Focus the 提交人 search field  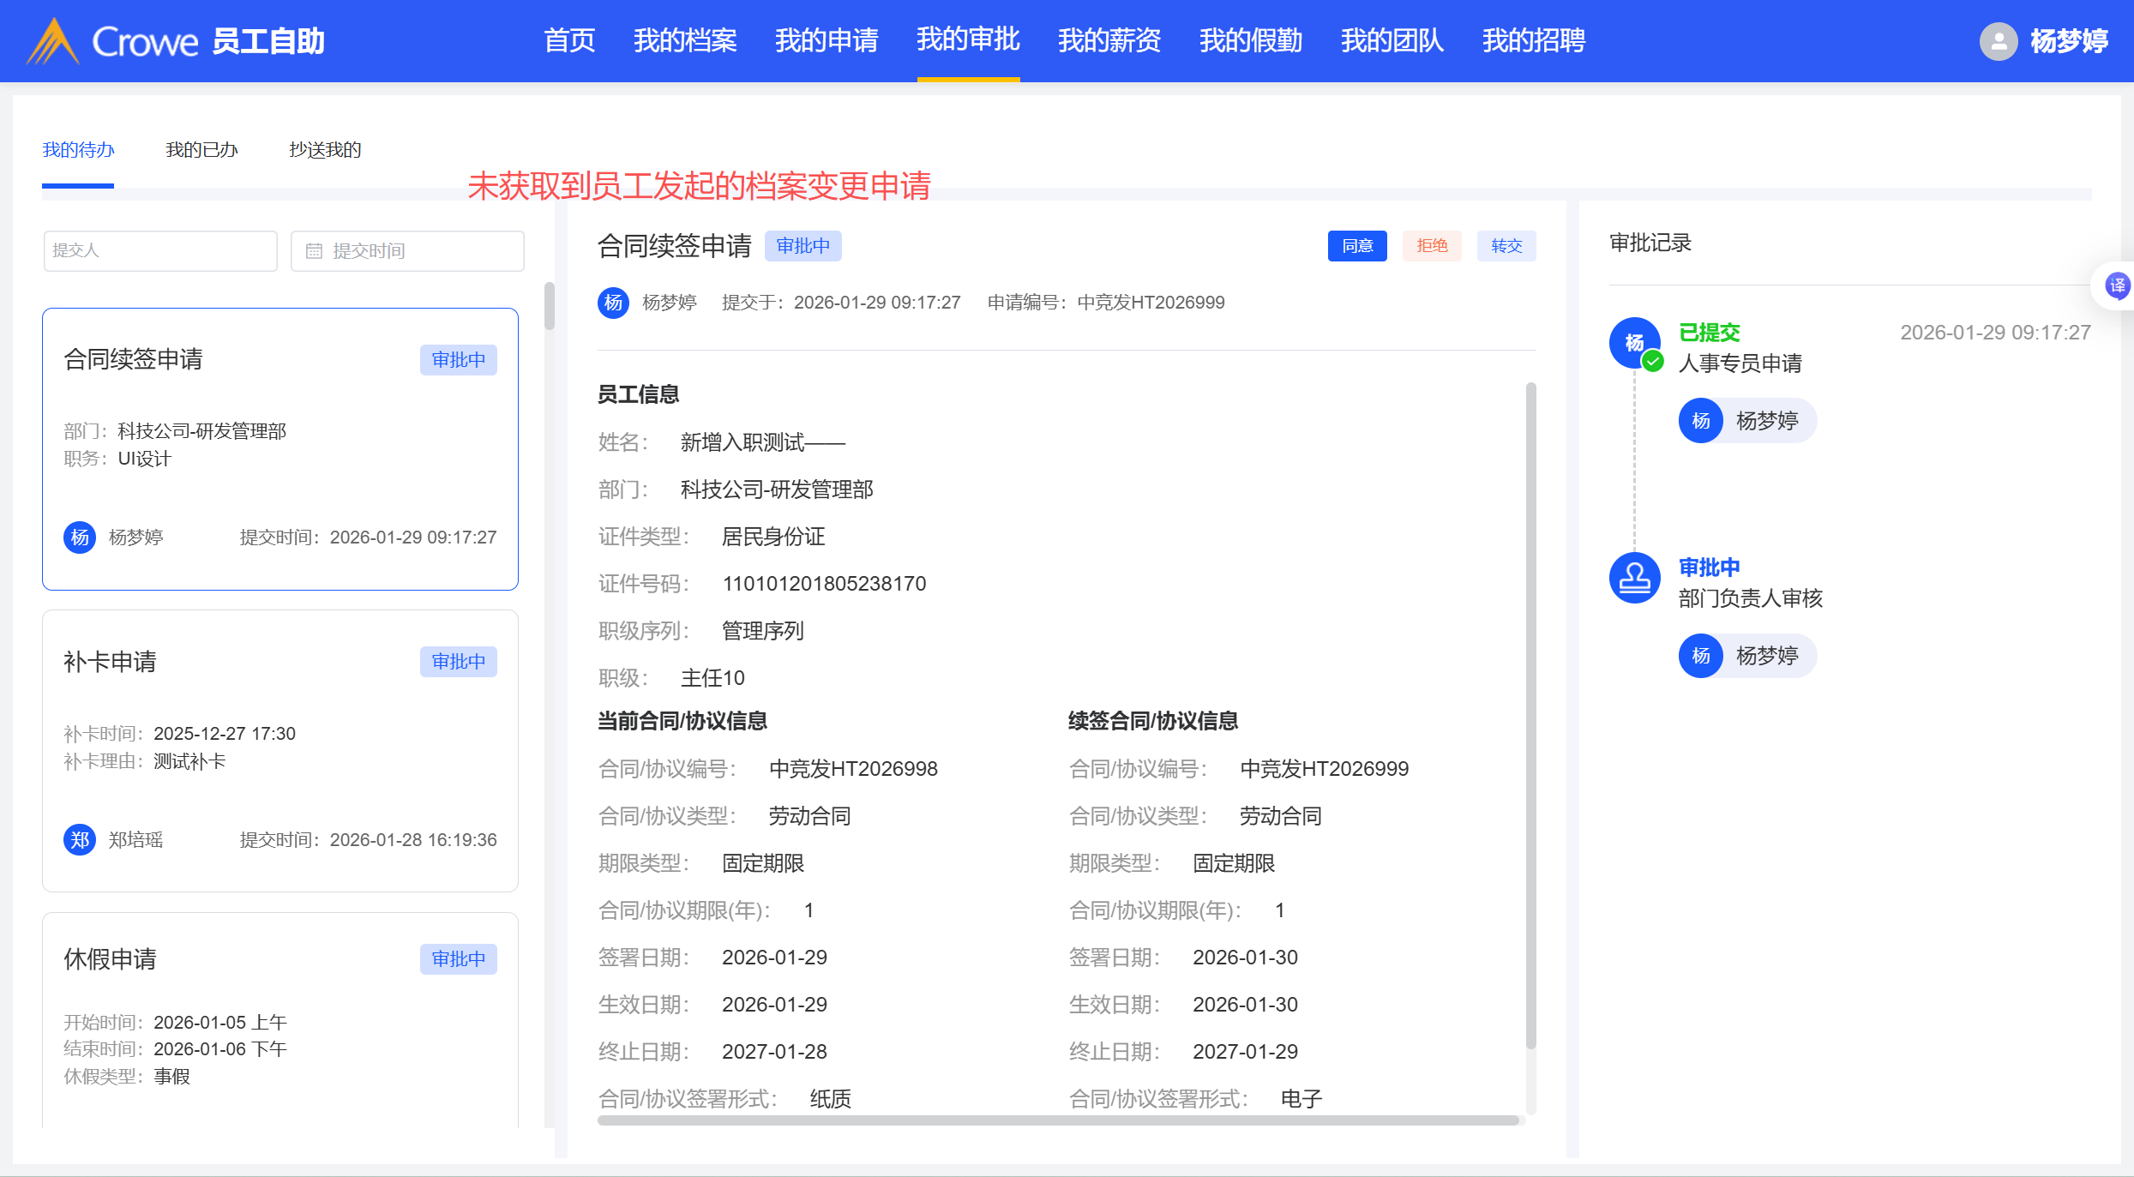[x=160, y=251]
